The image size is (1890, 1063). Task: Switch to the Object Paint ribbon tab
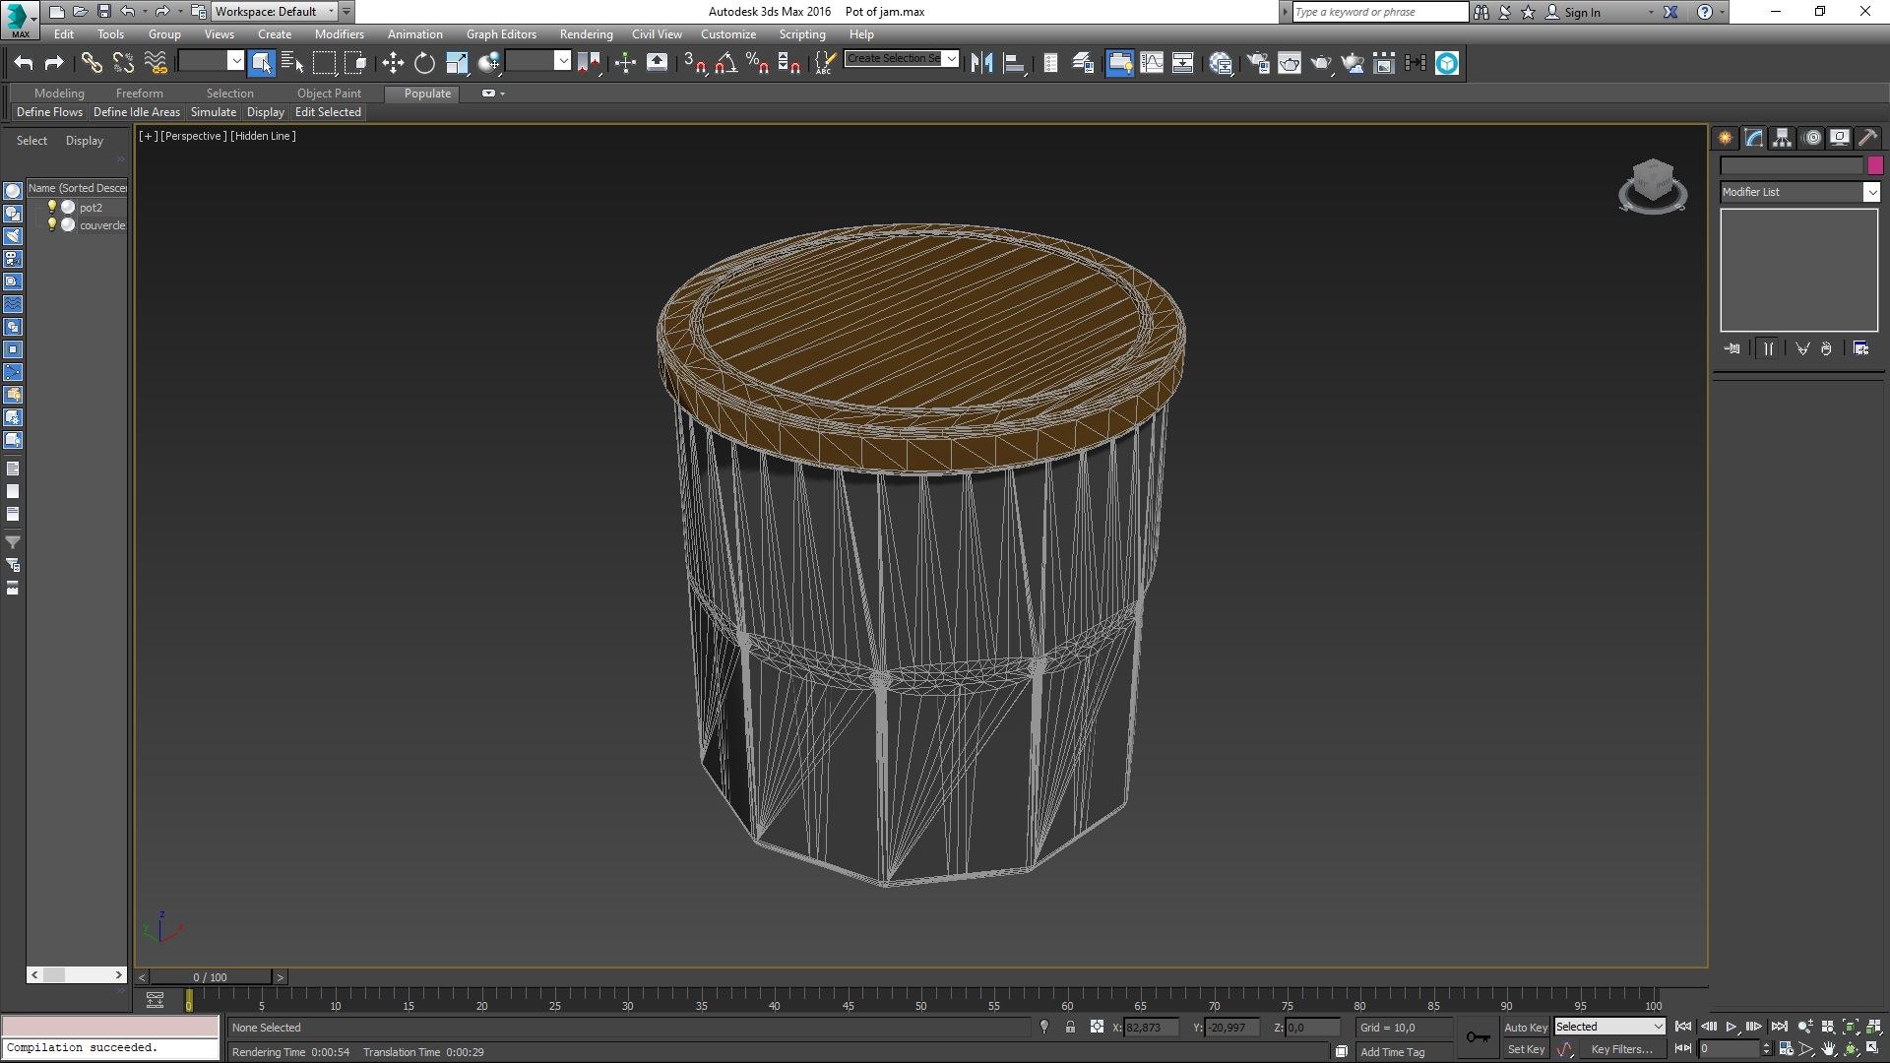click(329, 94)
